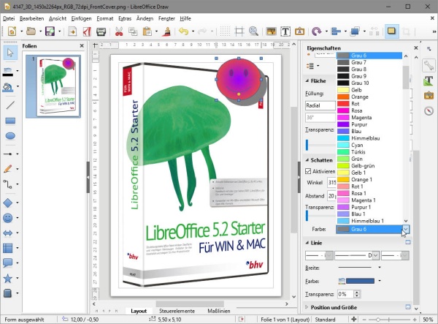This screenshot has height=324, width=438.
Task: Click the Paste clipboard icon
Action: click(x=147, y=31)
